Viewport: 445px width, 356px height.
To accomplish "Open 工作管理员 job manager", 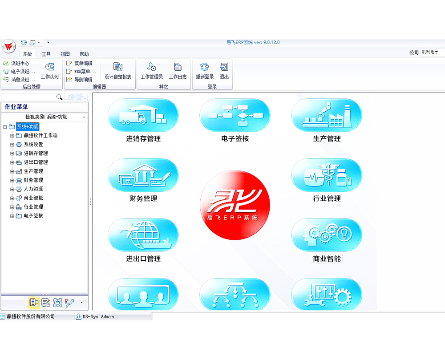I will click(152, 71).
